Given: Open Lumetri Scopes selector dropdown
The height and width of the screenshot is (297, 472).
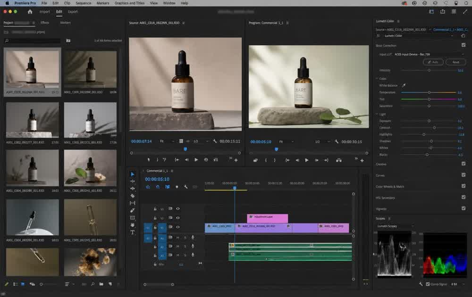Looking at the screenshot, I should click(x=395, y=226).
